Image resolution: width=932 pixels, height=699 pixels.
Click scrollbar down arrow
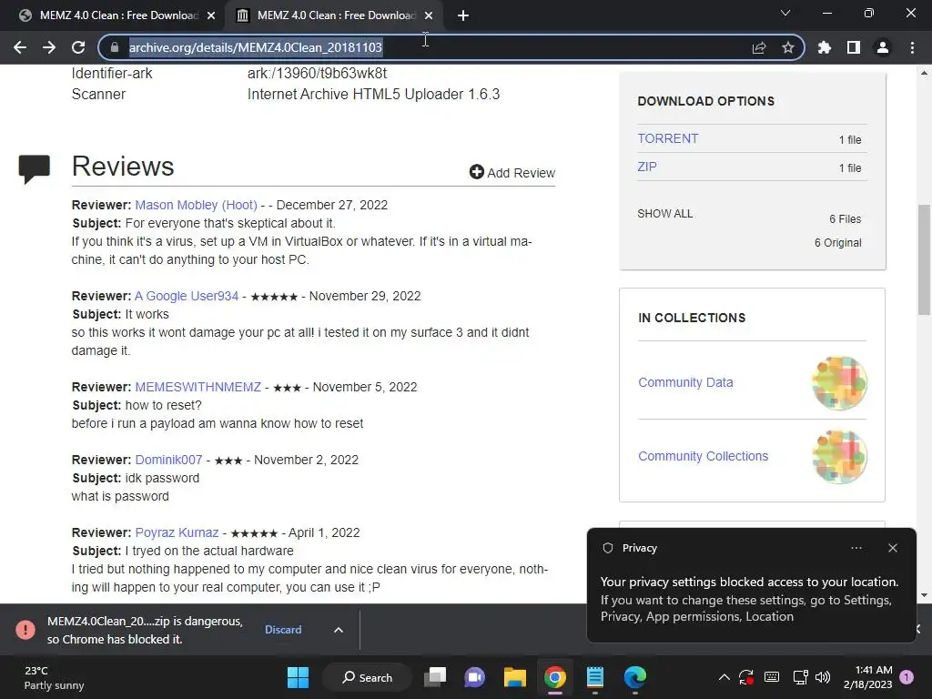tap(924, 595)
